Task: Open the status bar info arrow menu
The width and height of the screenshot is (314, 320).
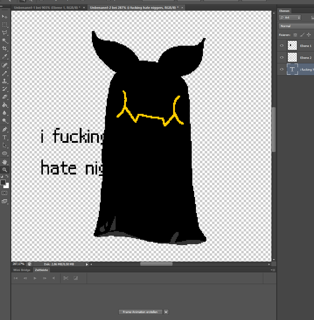Action: (x=87, y=264)
